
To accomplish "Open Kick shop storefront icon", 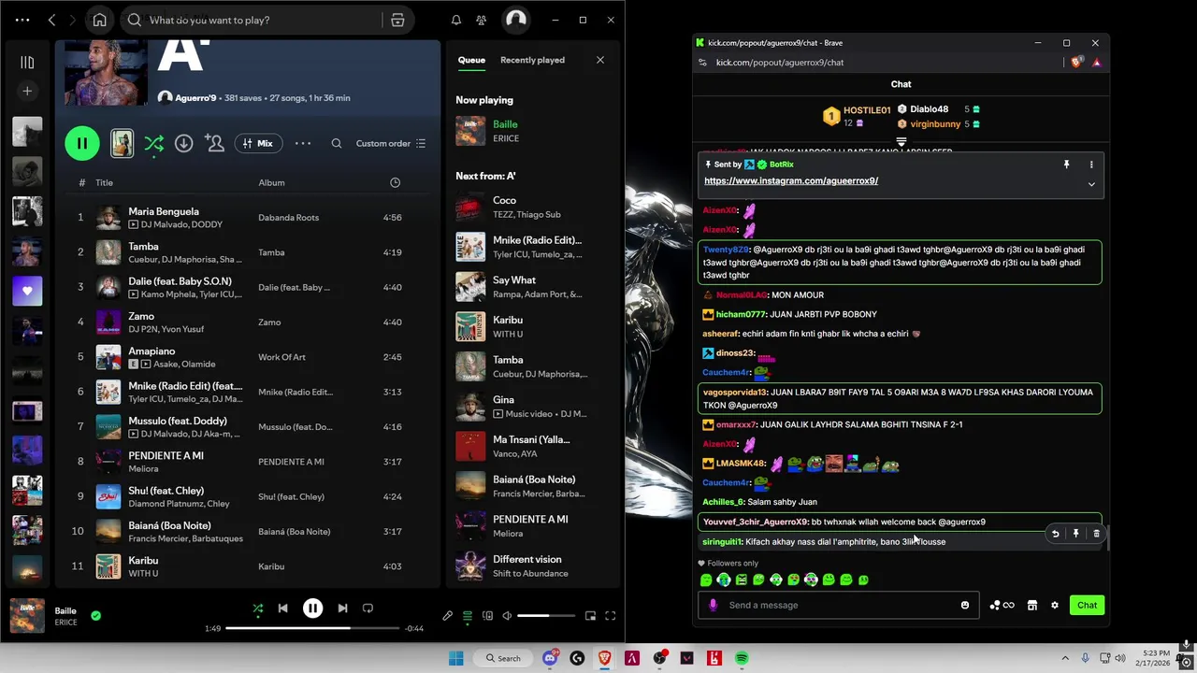I will coord(1032,605).
